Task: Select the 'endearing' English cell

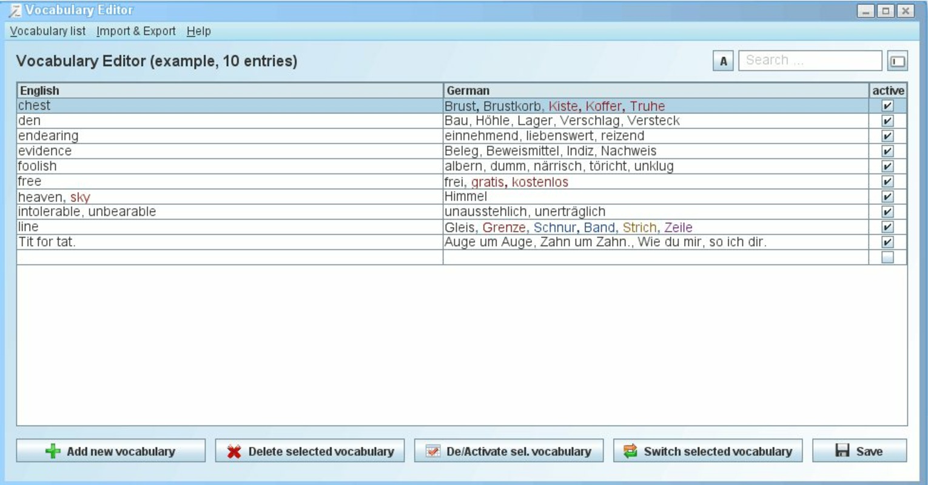Action: point(230,136)
